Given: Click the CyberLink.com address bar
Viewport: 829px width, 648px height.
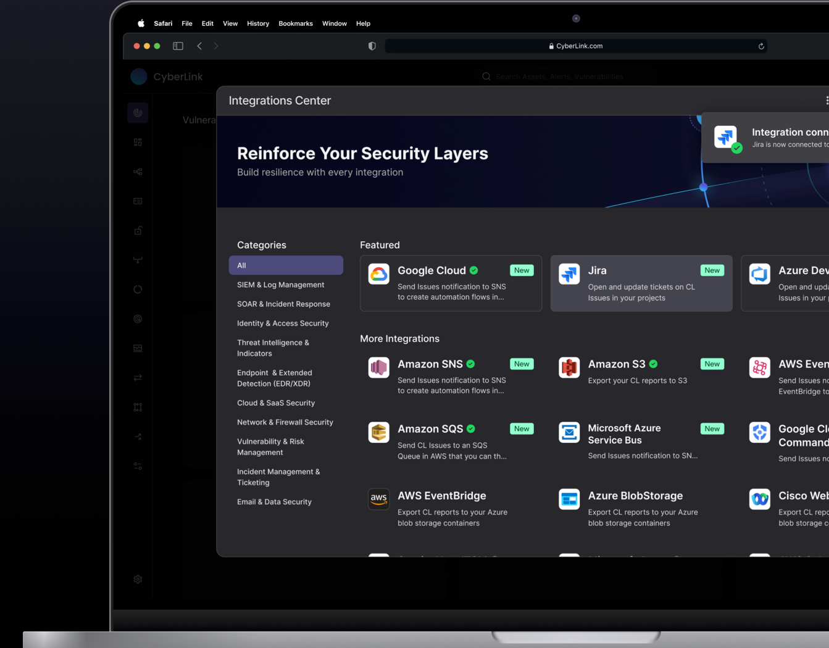Looking at the screenshot, I should coord(576,46).
